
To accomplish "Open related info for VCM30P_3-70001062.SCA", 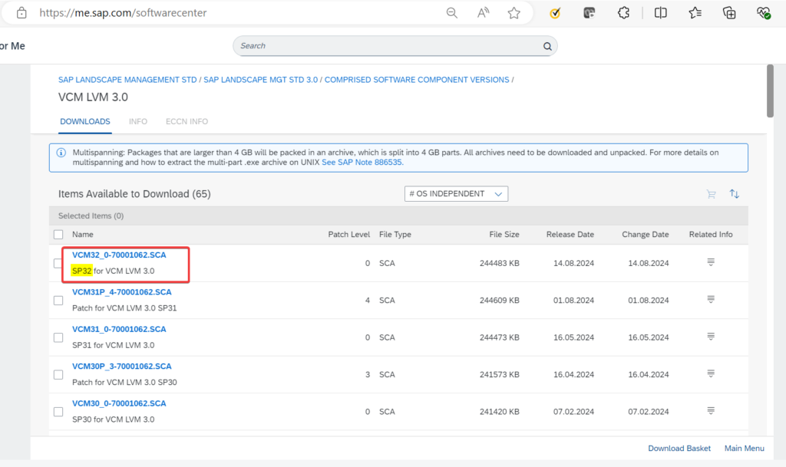I will click(711, 373).
